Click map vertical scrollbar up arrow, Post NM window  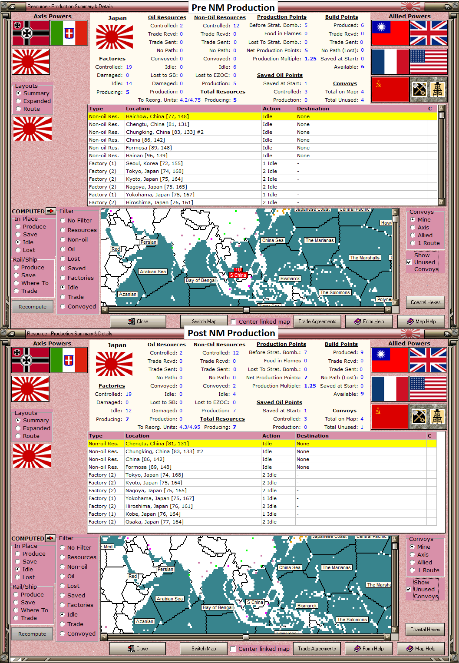(x=395, y=539)
